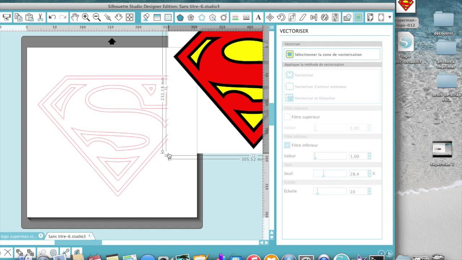
Task: Open the Nesting panel icon
Action: (x=335, y=17)
